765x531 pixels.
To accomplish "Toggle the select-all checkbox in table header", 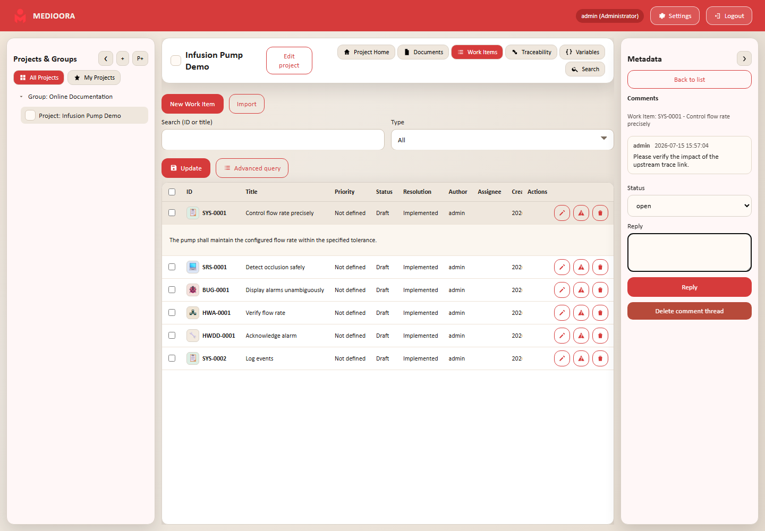I will point(172,192).
